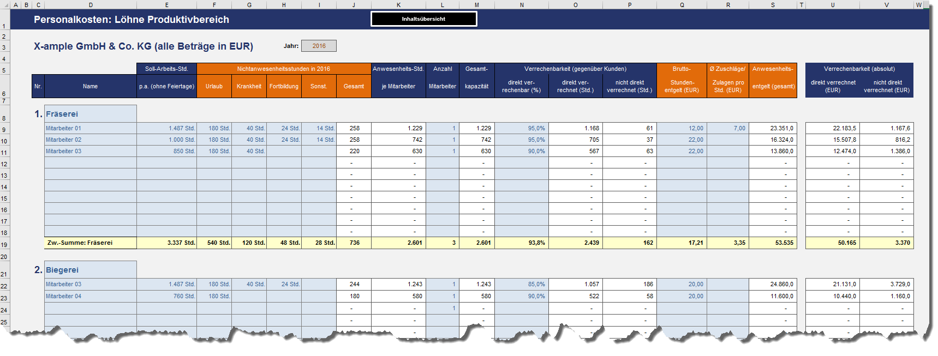
Task: Select subtotal direkt verrechnet 50.165
Action: [x=833, y=243]
